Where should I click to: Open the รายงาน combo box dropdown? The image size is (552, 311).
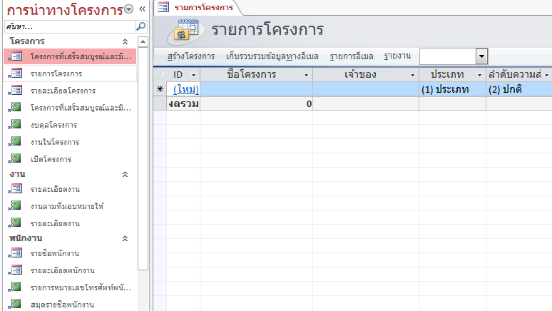click(481, 56)
